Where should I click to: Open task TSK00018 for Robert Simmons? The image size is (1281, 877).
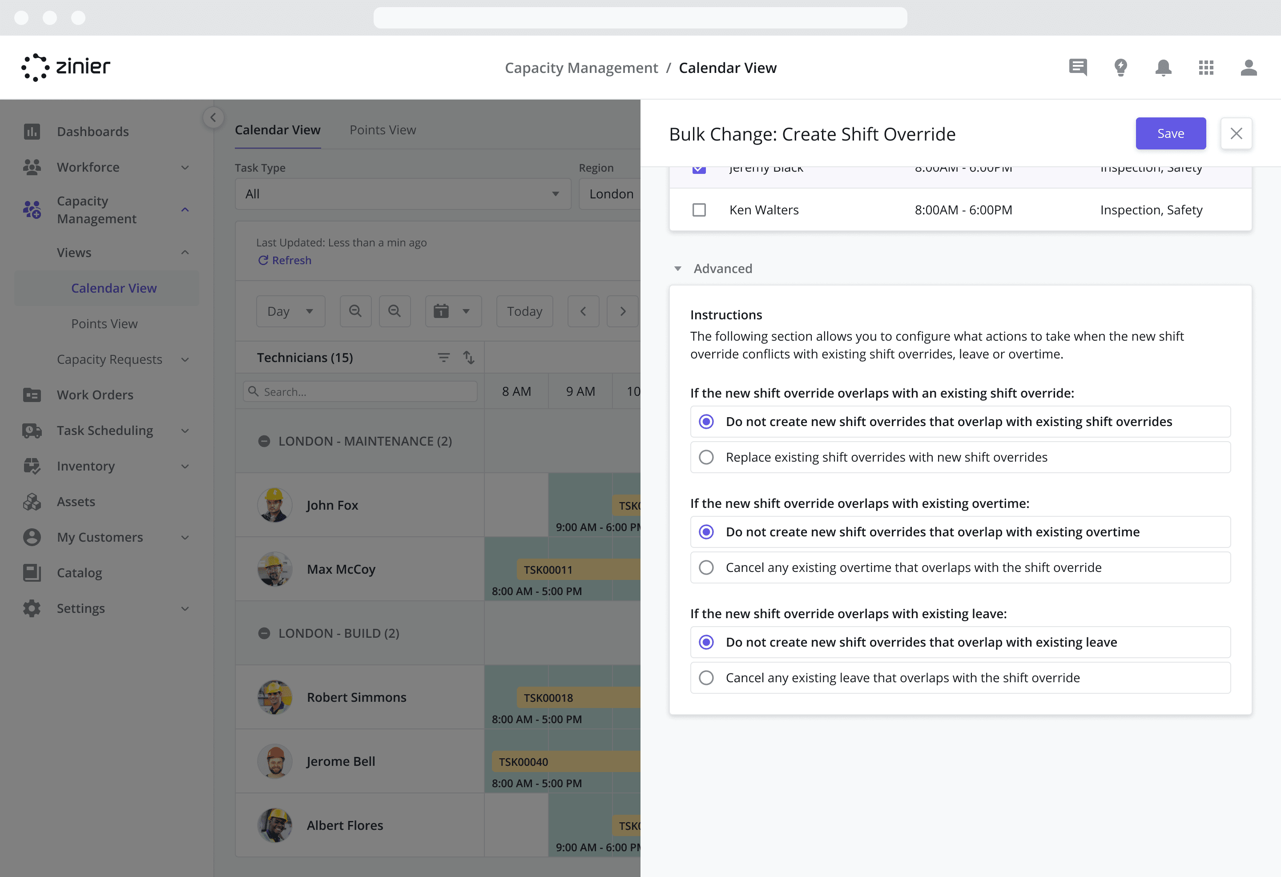pyautogui.click(x=578, y=697)
